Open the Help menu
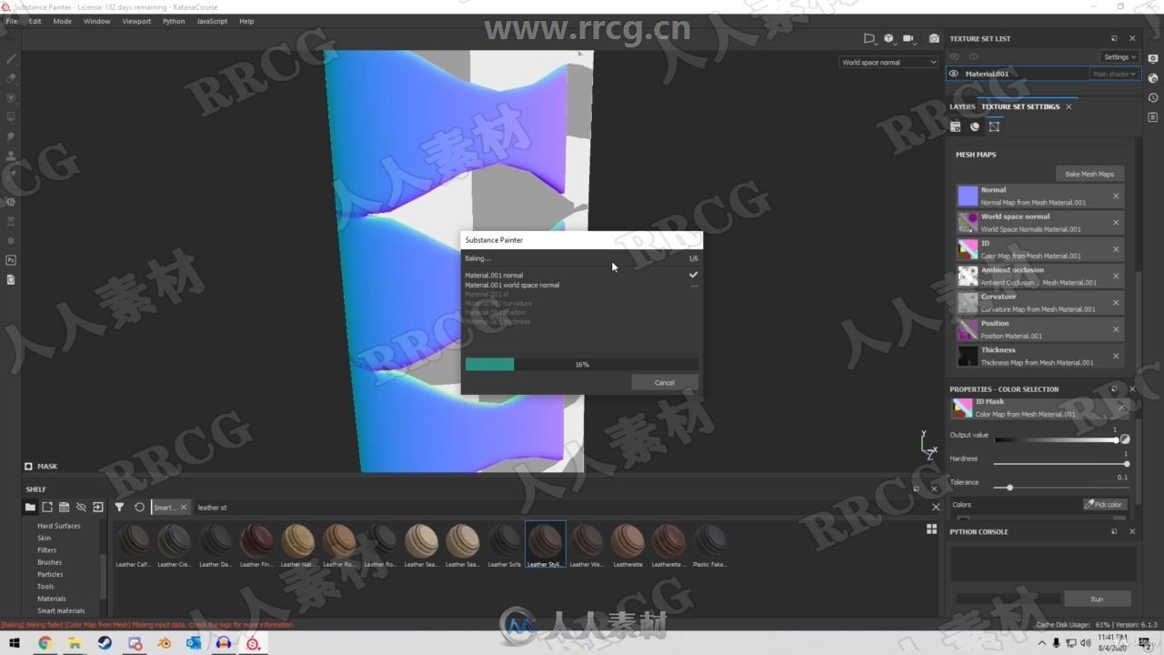This screenshot has height=655, width=1164. (246, 21)
